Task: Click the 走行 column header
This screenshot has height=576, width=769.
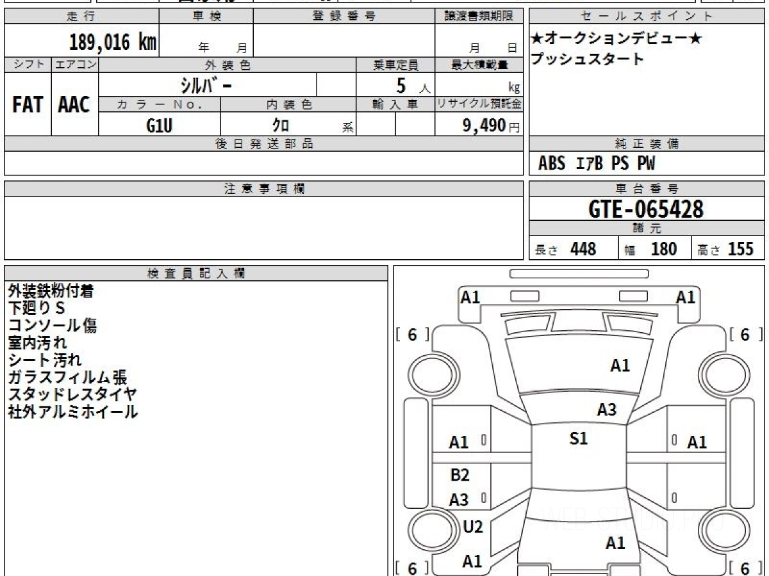Action: point(81,17)
